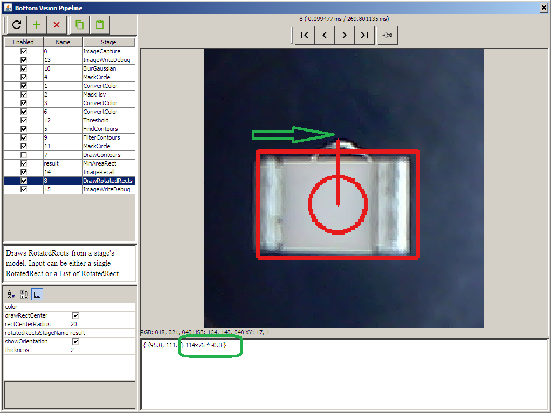This screenshot has height=413, width=551.
Task: Copy the pipeline using the green copy icon
Action: pyautogui.click(x=79, y=25)
